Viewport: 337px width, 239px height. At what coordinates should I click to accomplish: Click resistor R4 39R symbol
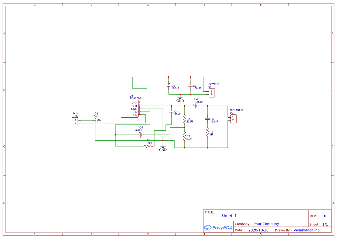(148, 146)
